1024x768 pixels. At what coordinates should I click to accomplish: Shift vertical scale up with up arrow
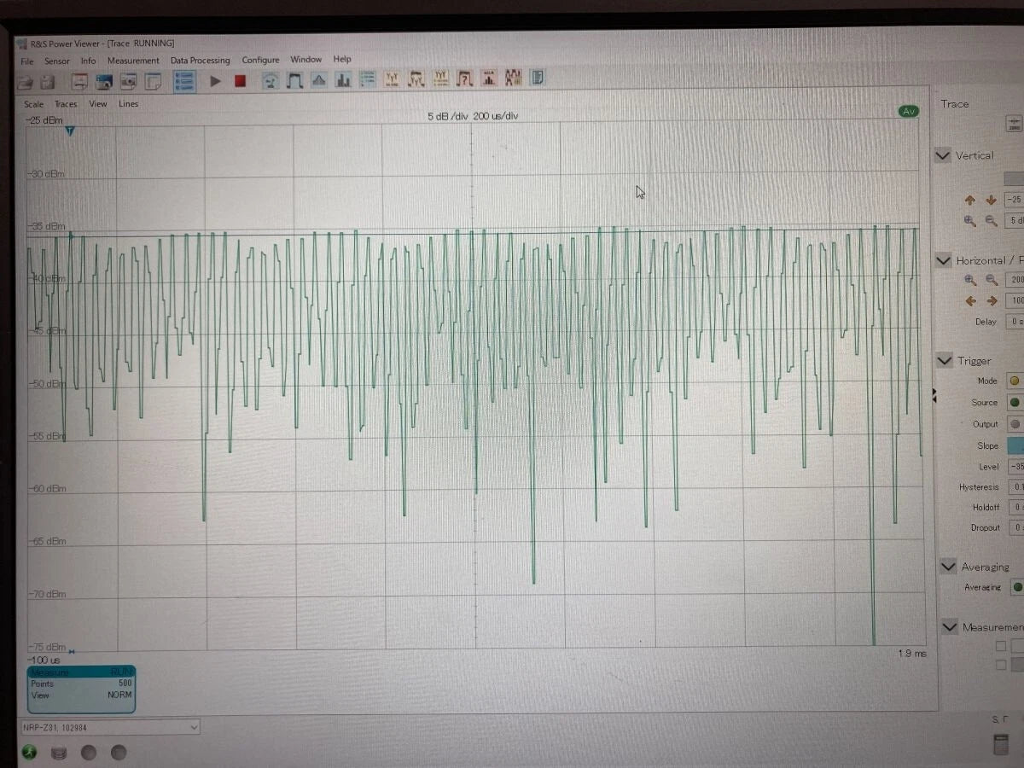click(969, 201)
